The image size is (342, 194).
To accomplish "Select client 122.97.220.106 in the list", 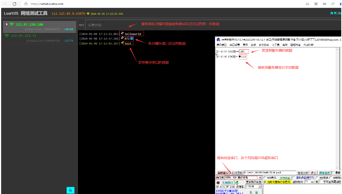I will [40, 26].
